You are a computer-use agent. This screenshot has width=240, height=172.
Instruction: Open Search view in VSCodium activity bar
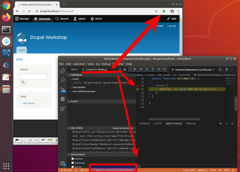pyautogui.click(x=62, y=80)
